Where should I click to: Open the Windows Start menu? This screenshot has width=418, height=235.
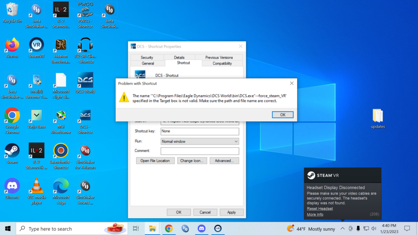[x=8, y=229]
